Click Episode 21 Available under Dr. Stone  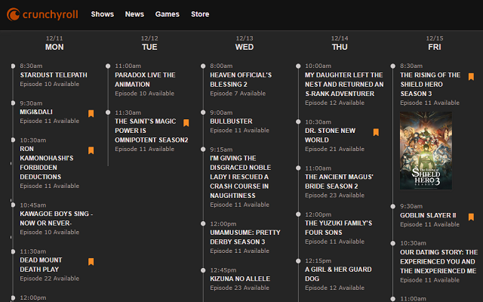[334, 149]
